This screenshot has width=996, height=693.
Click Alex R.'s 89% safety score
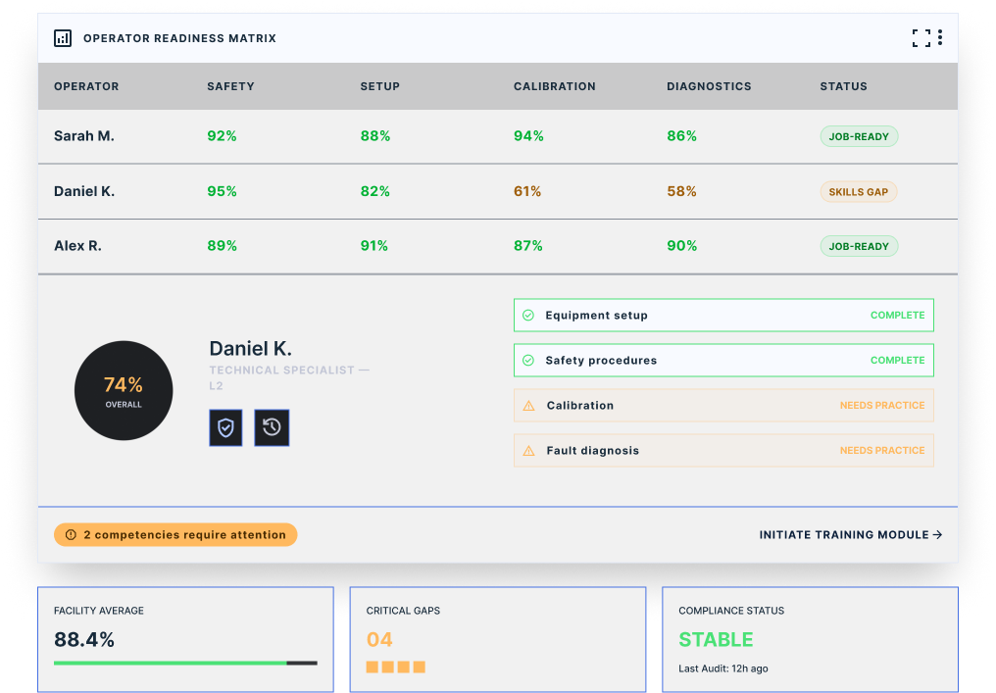tap(222, 246)
